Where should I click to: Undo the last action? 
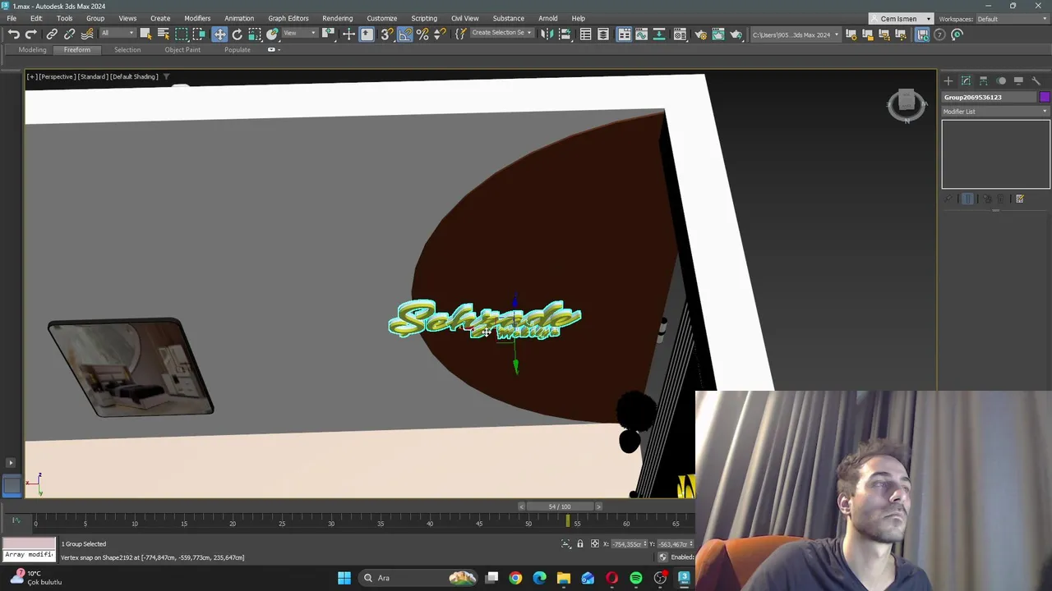[x=14, y=34]
